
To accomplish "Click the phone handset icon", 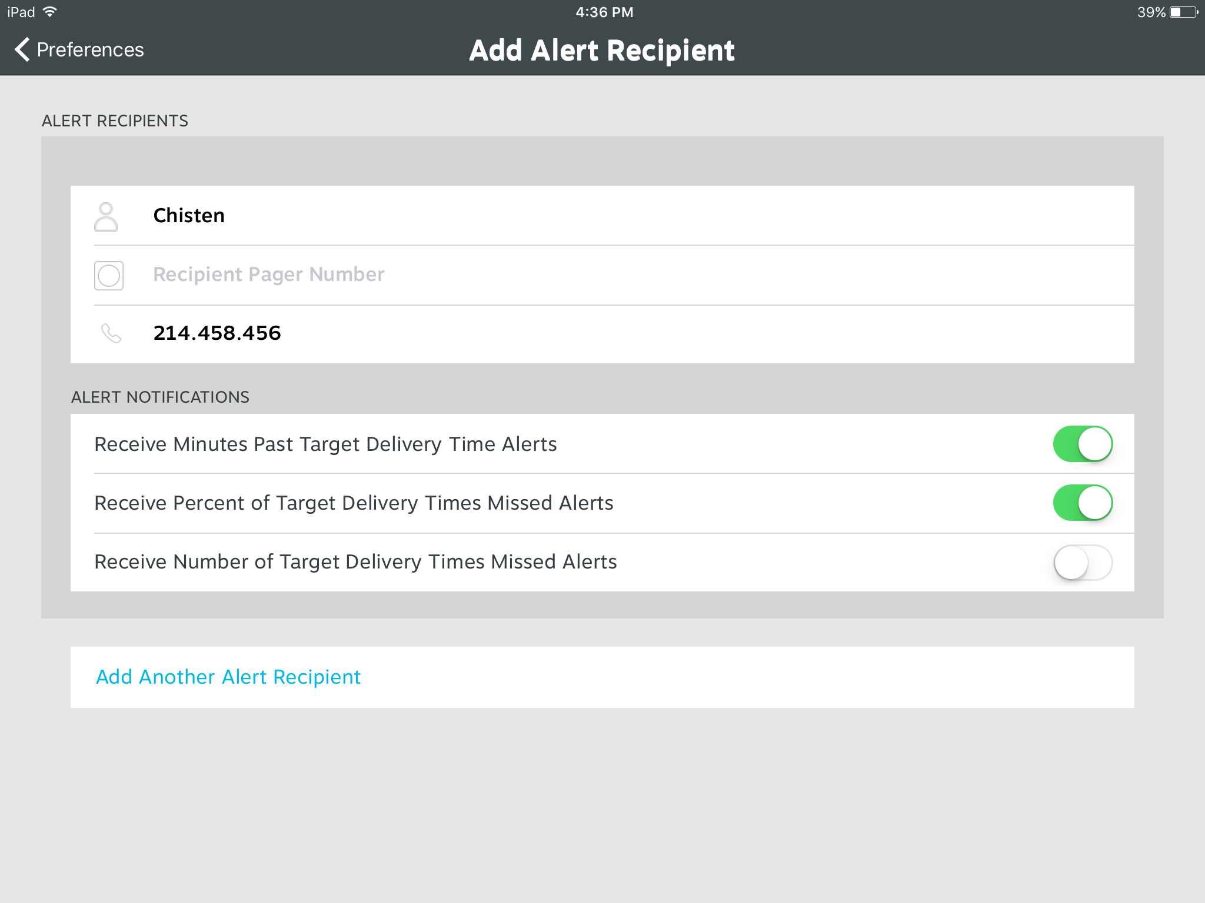I will [111, 333].
